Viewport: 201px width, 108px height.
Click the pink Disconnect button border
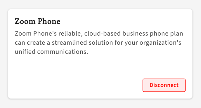pyautogui.click(x=164, y=79)
